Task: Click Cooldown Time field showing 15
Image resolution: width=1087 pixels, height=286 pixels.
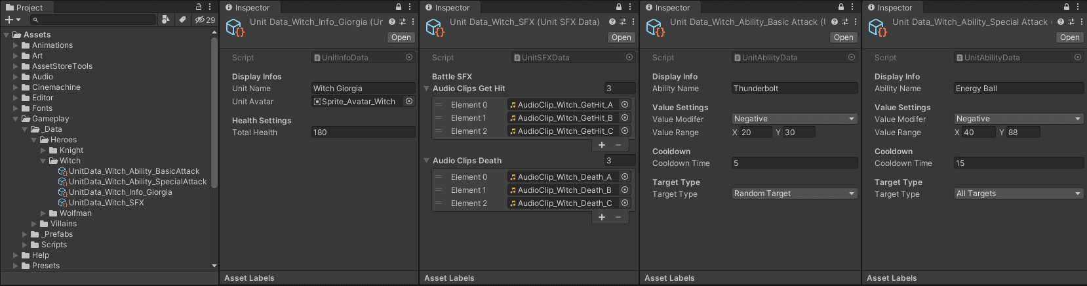Action: 1018,163
